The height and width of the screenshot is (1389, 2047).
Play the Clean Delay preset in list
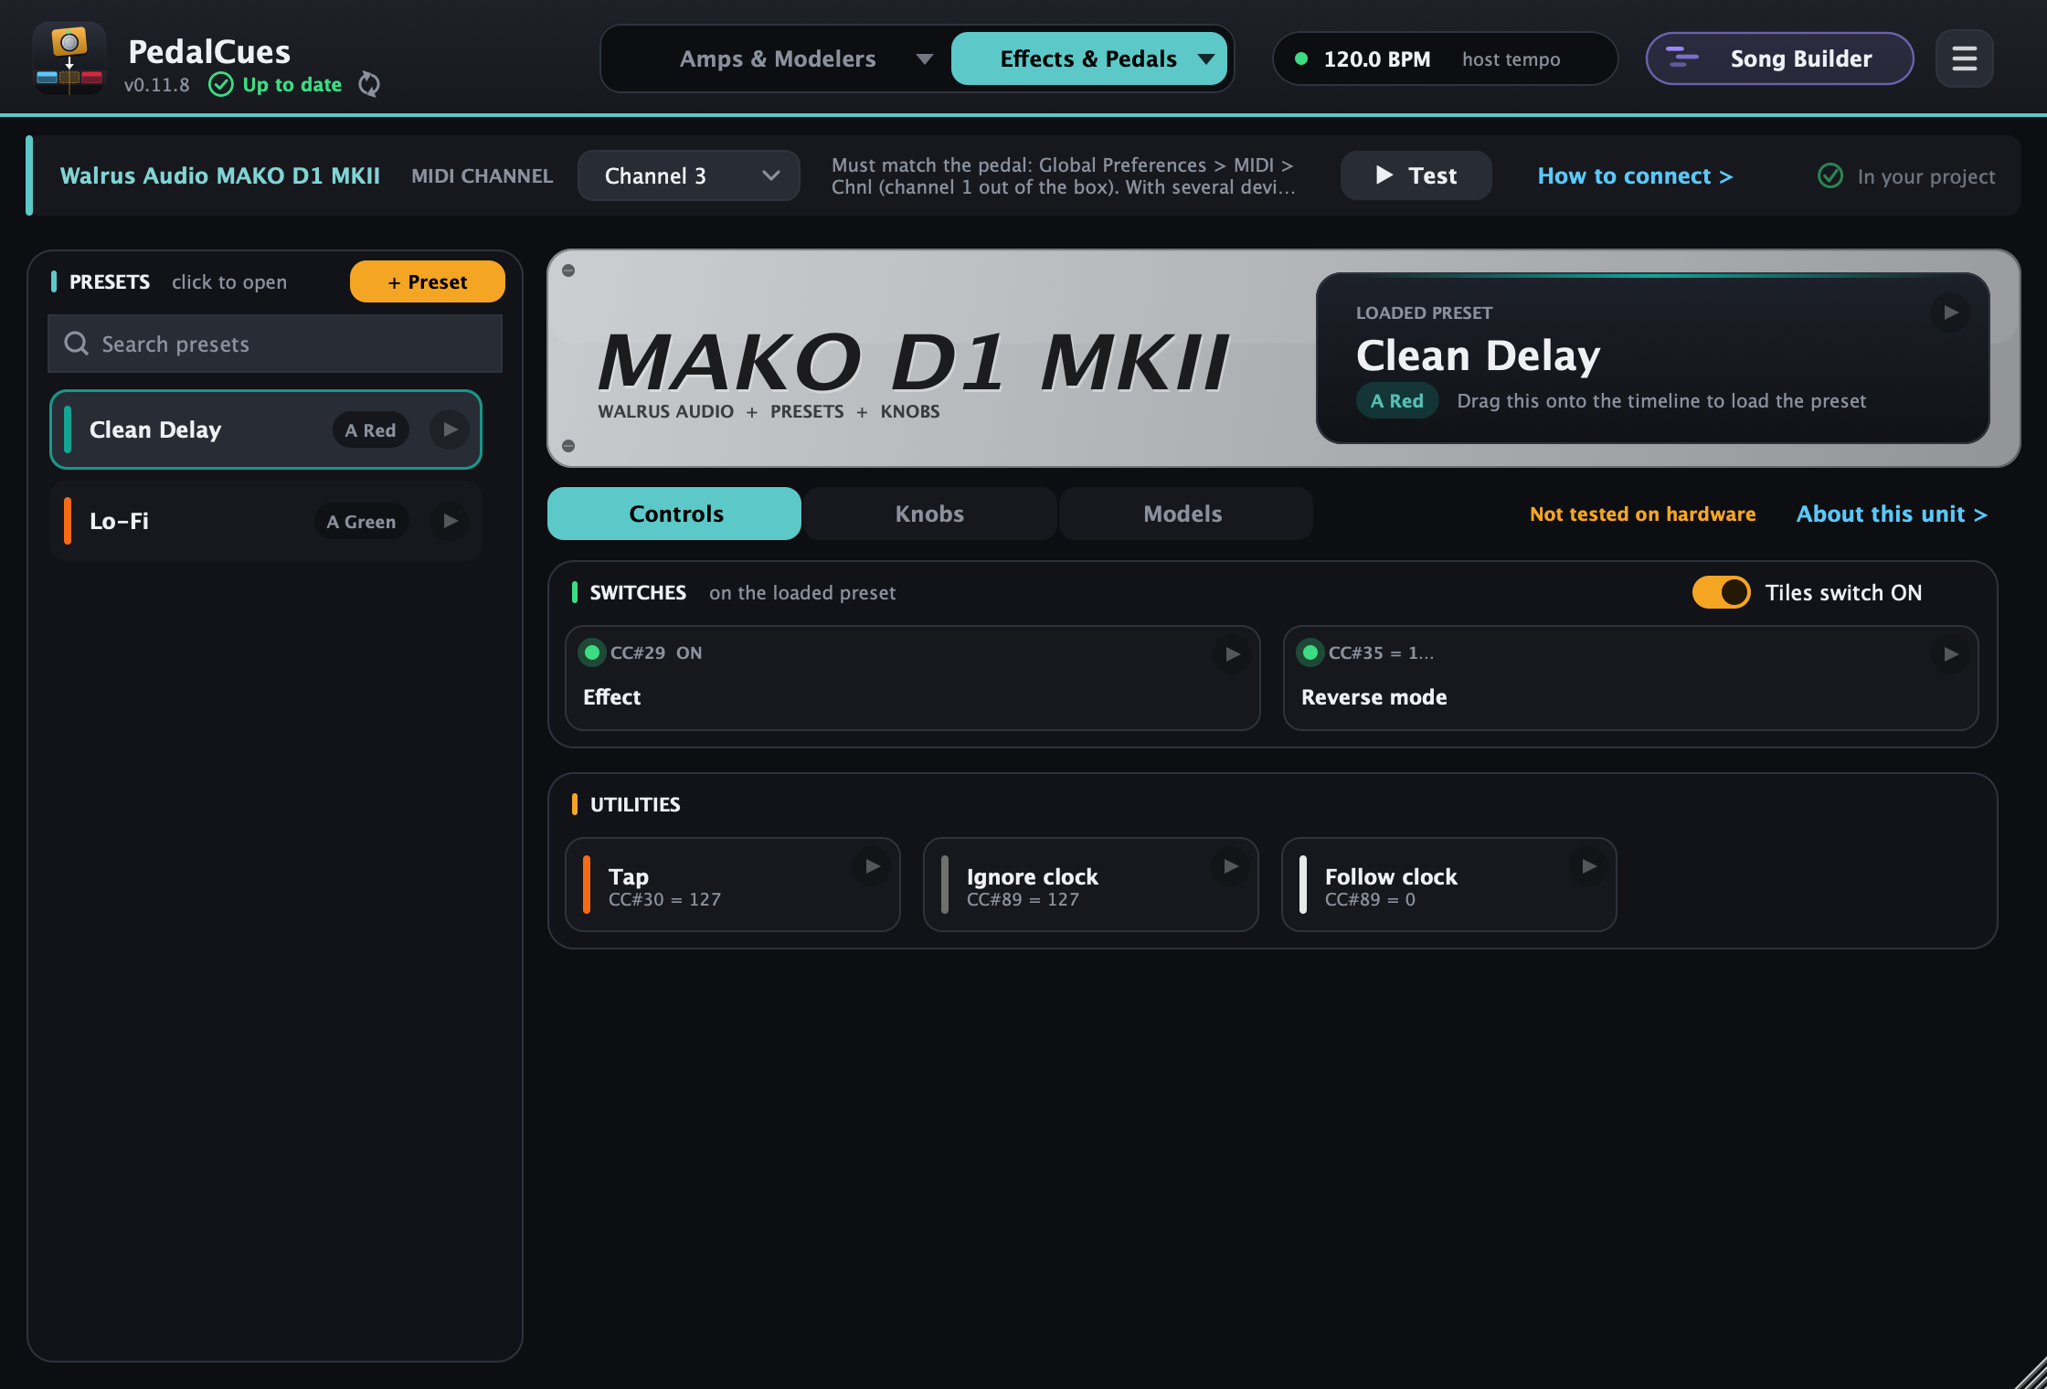450,429
